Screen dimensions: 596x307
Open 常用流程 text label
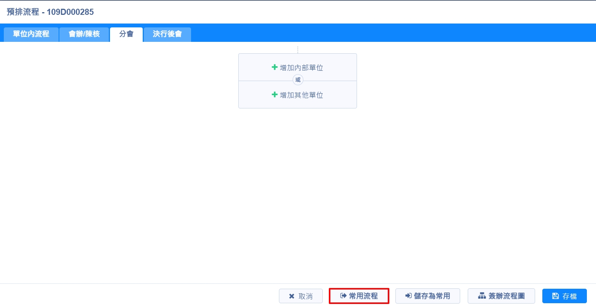(363, 296)
